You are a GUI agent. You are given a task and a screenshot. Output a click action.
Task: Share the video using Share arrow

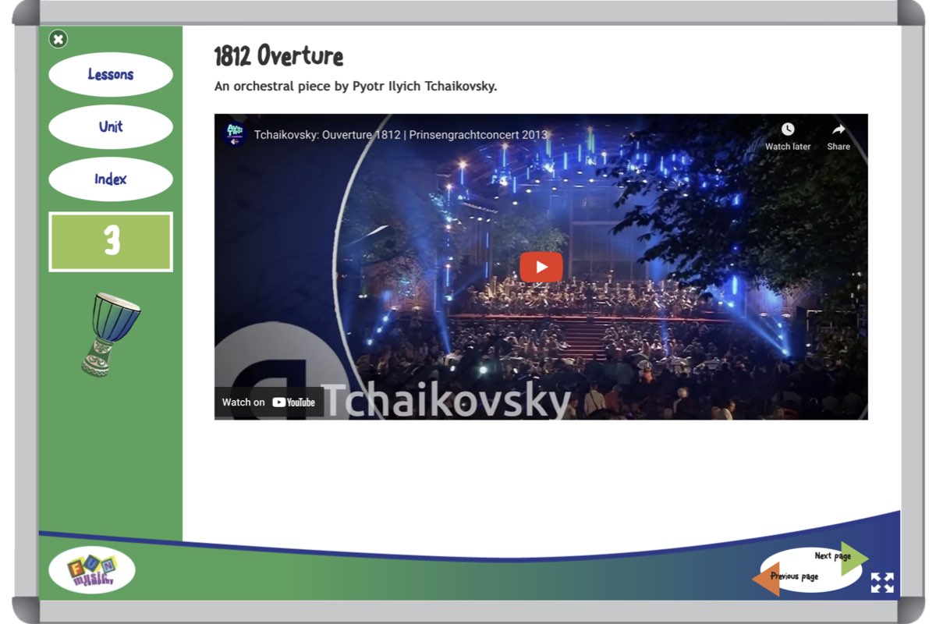tap(838, 129)
